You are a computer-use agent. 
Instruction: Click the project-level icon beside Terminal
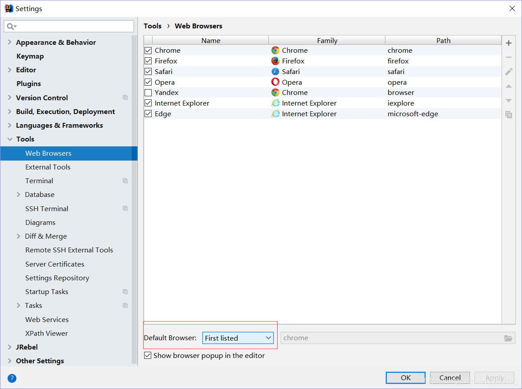125,181
